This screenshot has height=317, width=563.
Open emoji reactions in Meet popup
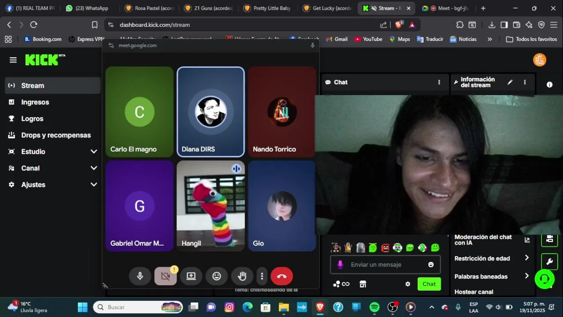216,276
